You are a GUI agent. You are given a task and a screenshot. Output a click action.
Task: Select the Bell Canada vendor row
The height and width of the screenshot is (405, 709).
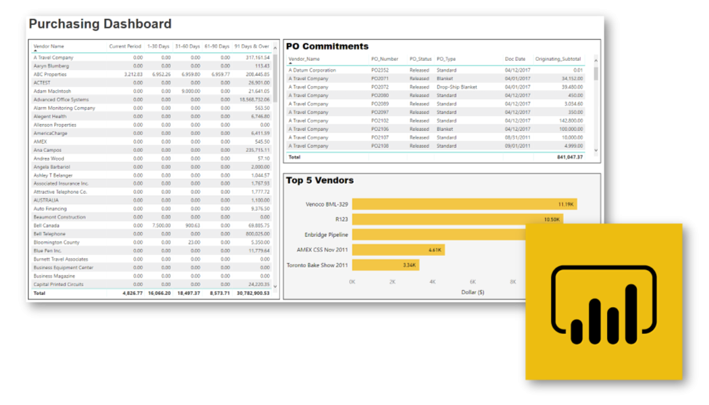151,225
